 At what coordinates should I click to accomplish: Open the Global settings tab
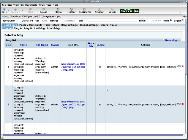click(89, 25)
